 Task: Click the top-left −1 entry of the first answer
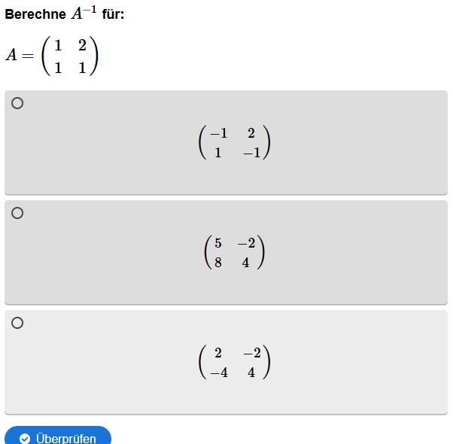218,133
